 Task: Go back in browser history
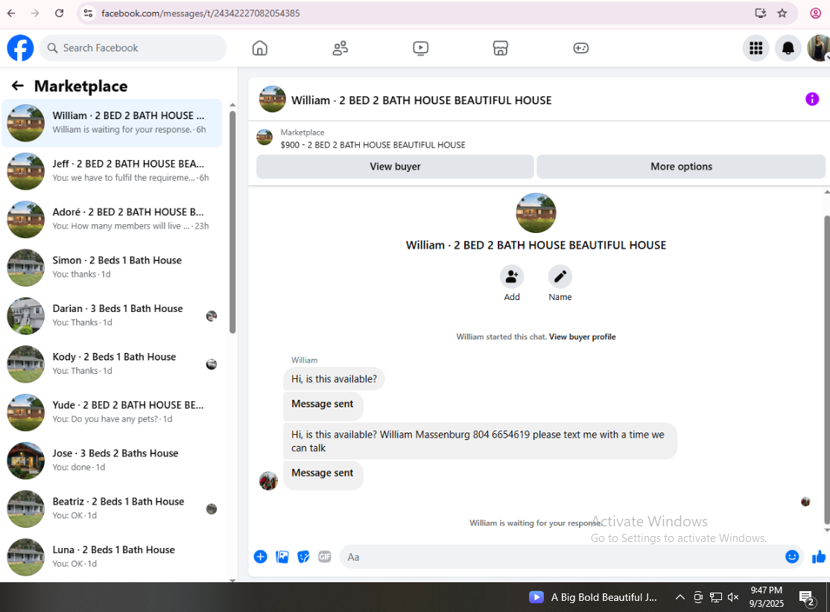pyautogui.click(x=11, y=13)
